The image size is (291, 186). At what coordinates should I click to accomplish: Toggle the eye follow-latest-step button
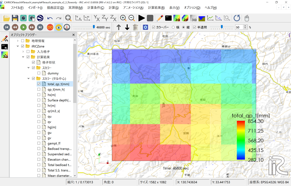click(x=58, y=27)
